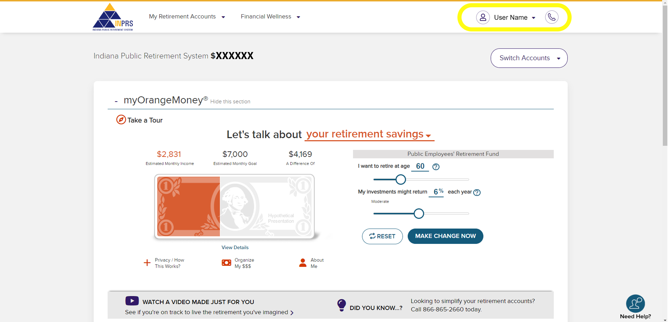
Task: Click the phone contact icon
Action: click(x=552, y=17)
